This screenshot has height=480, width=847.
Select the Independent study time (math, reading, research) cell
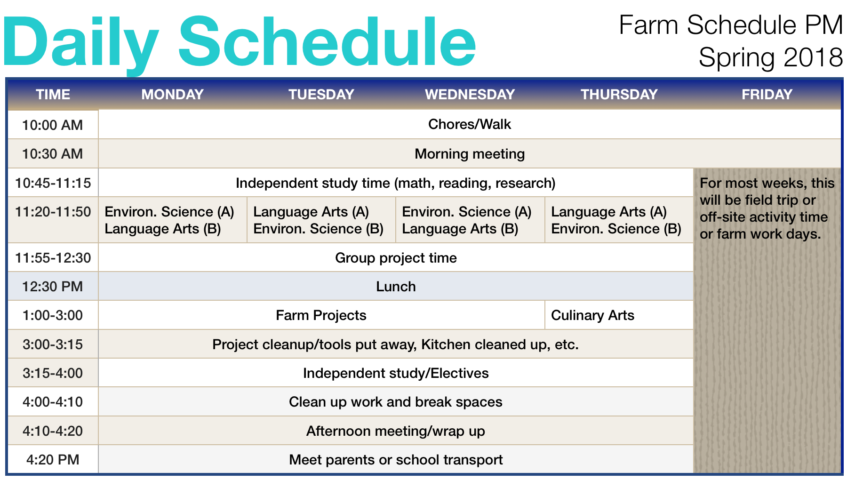point(396,183)
